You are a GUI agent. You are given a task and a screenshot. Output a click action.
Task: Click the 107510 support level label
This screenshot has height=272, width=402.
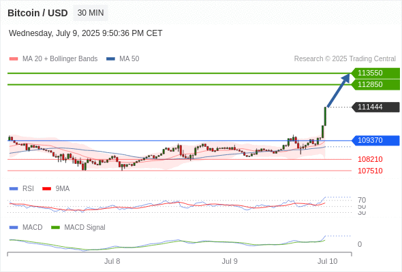click(370, 171)
